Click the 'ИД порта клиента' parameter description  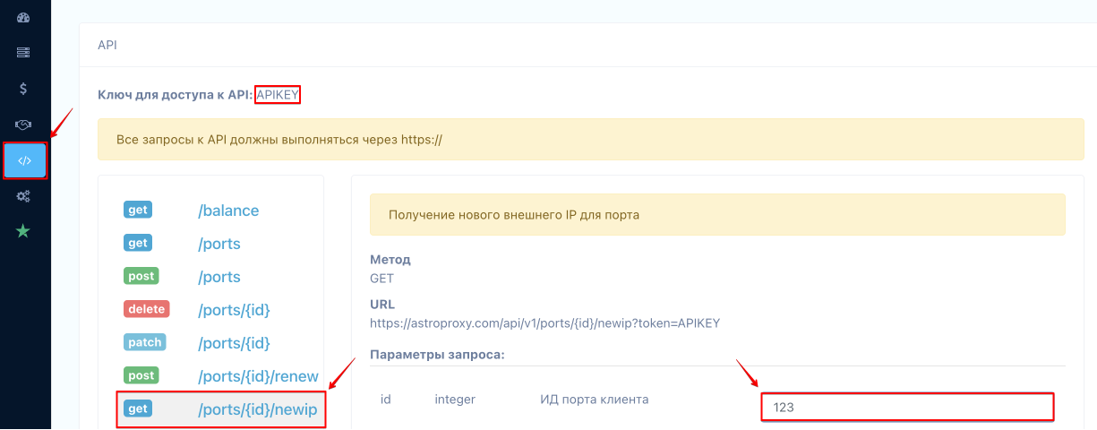[594, 400]
